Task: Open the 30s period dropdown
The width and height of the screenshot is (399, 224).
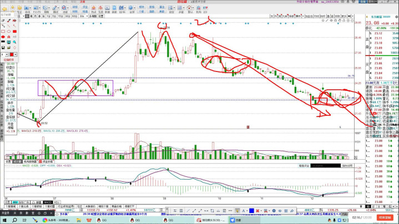Action: tap(87, 16)
